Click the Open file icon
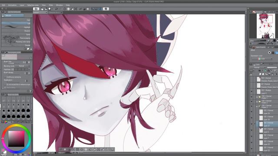This screenshot has width=278, height=156. tap(46, 9)
